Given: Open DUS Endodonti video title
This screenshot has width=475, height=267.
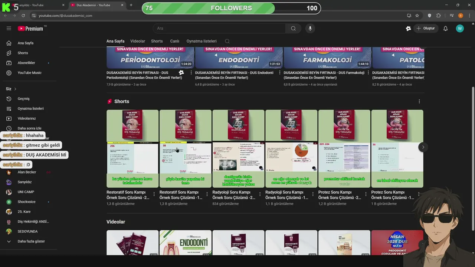Looking at the screenshot, I should (234, 75).
